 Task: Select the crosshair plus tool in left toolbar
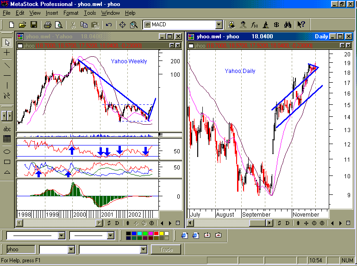[x=7, y=53]
